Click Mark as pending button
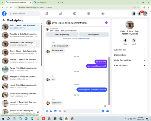Screen dimensions: 151x121 click(x=62, y=34)
